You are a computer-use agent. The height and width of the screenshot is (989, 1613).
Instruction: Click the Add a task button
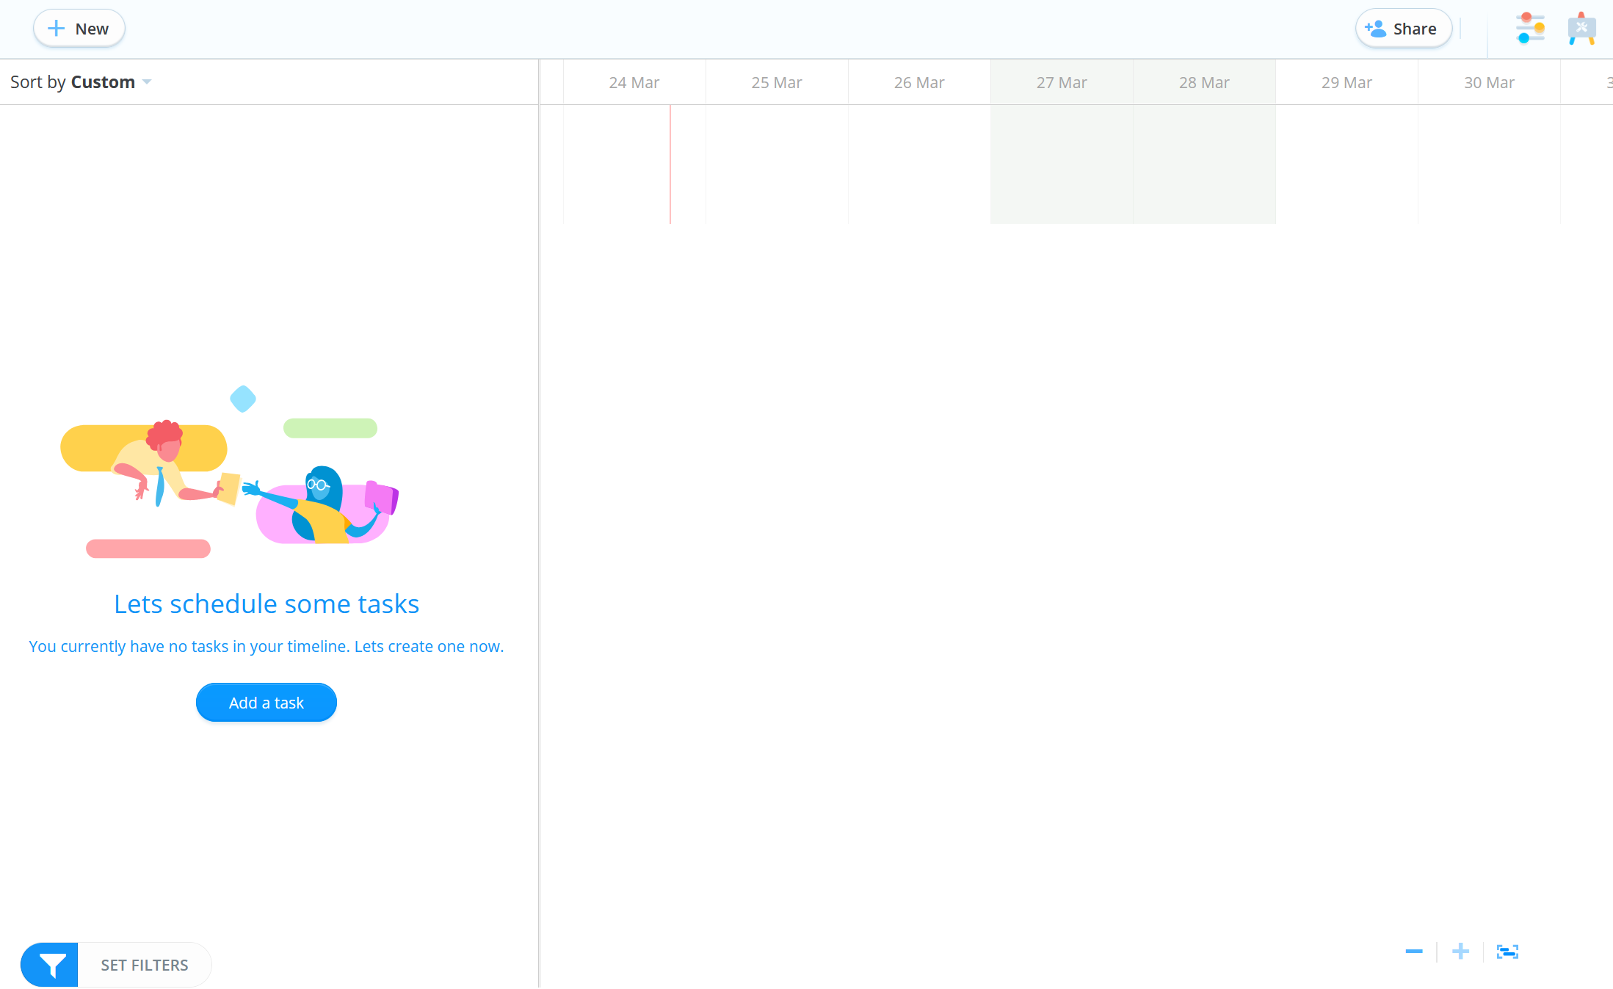(x=267, y=702)
